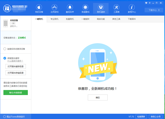Click the V7.73 version label
Viewport: 165px width, 119px height.
click(131, 117)
